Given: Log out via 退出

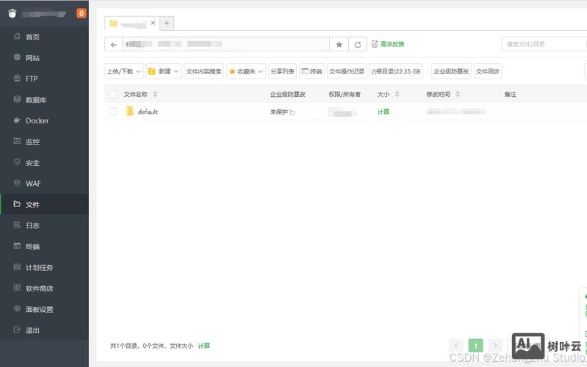Looking at the screenshot, I should tap(32, 330).
